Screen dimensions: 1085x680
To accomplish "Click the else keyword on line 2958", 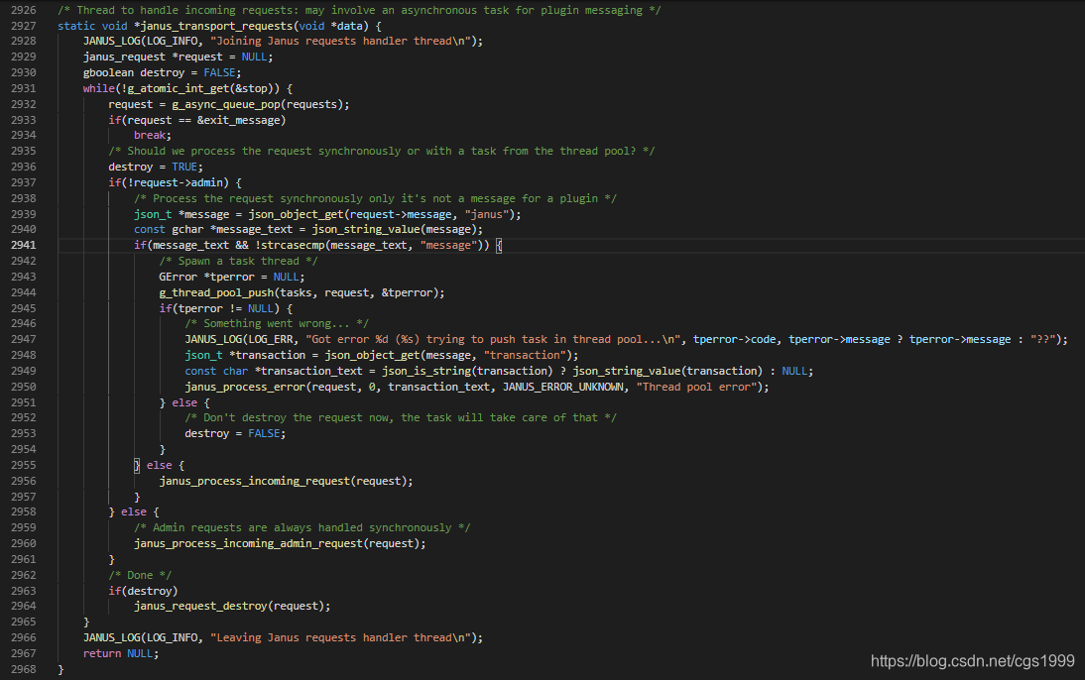I will coord(134,511).
